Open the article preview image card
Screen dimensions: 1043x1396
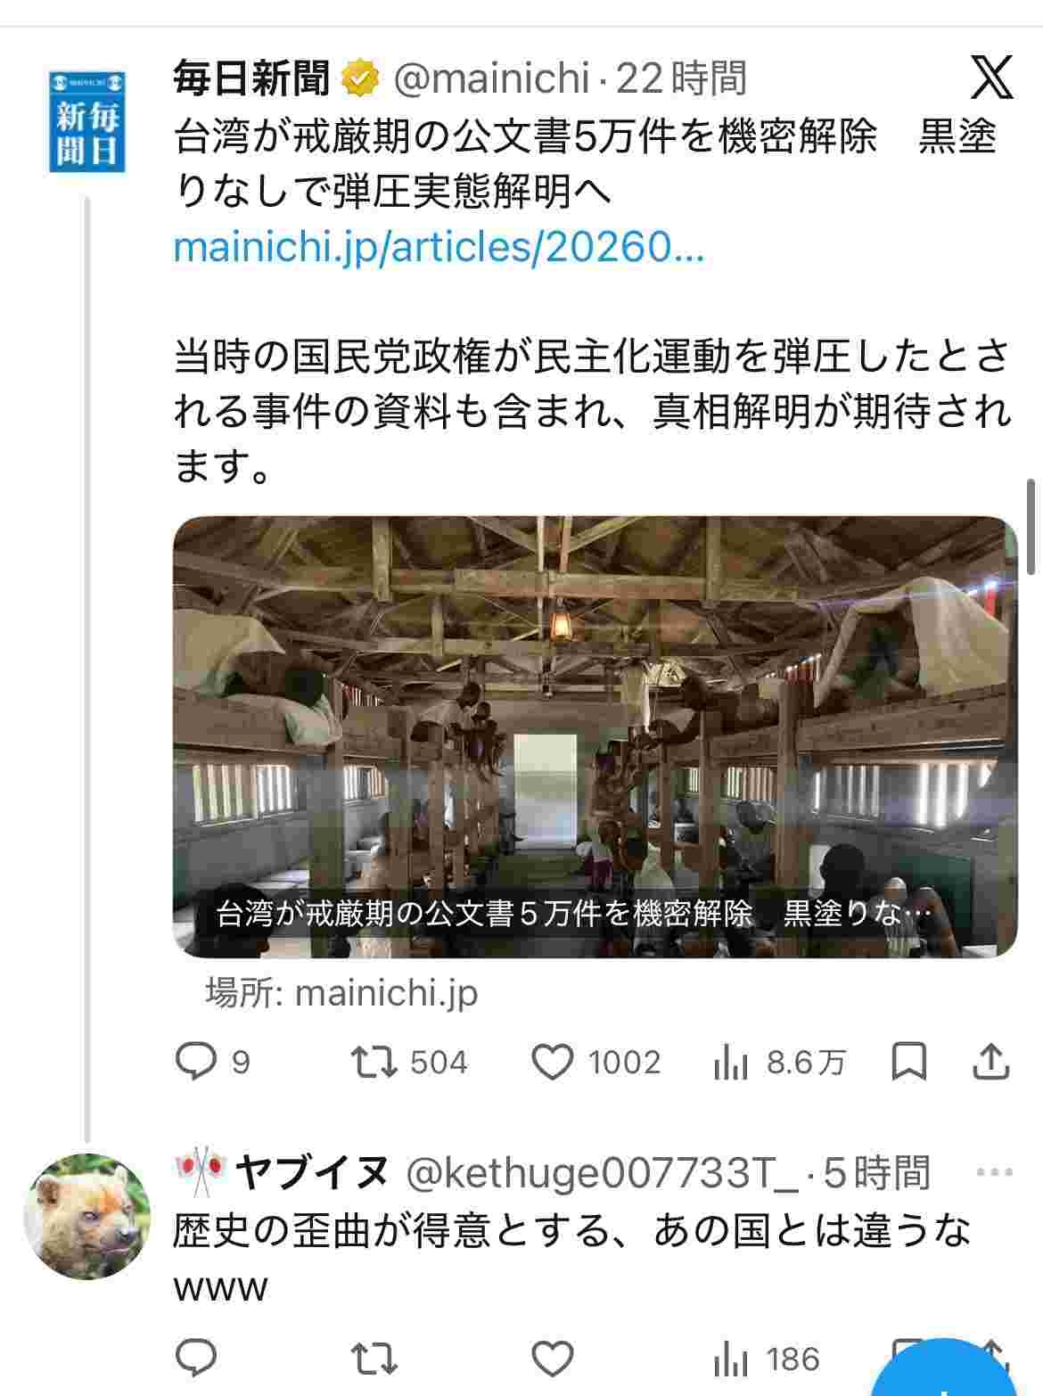(x=595, y=736)
